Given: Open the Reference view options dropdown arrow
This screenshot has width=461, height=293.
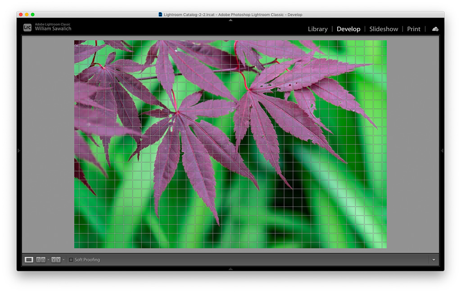Looking at the screenshot, I should (48, 260).
